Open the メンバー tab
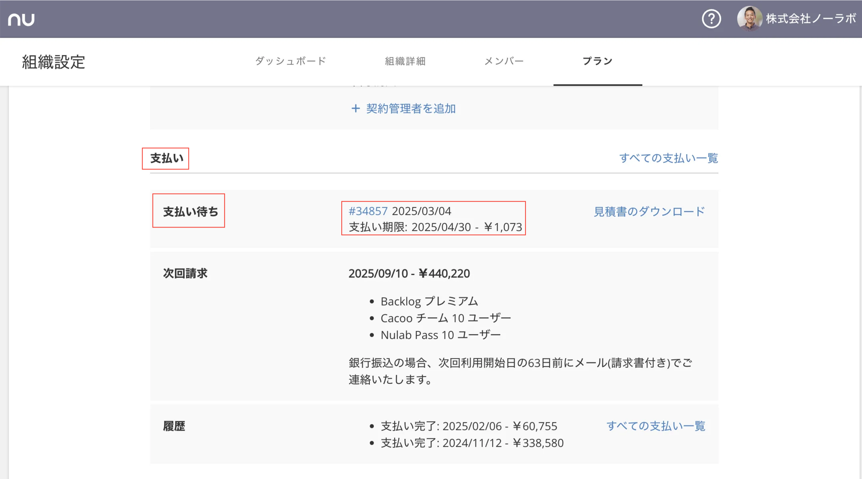The width and height of the screenshot is (862, 479). pos(504,61)
